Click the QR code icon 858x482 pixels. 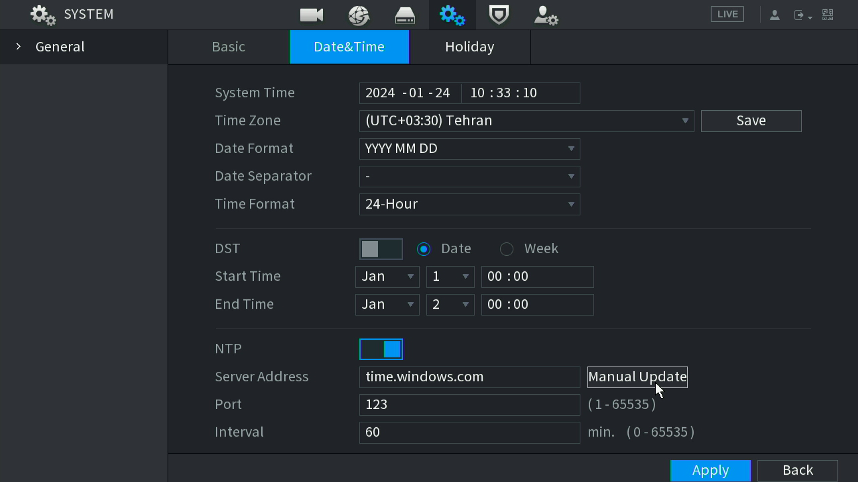point(828,15)
